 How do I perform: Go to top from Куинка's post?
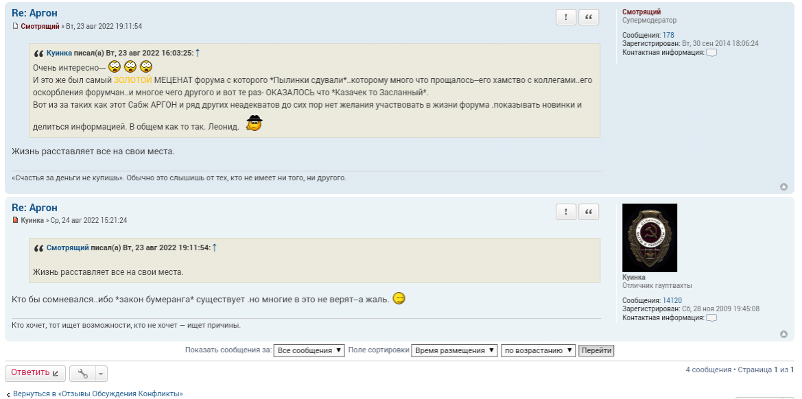pos(783,334)
